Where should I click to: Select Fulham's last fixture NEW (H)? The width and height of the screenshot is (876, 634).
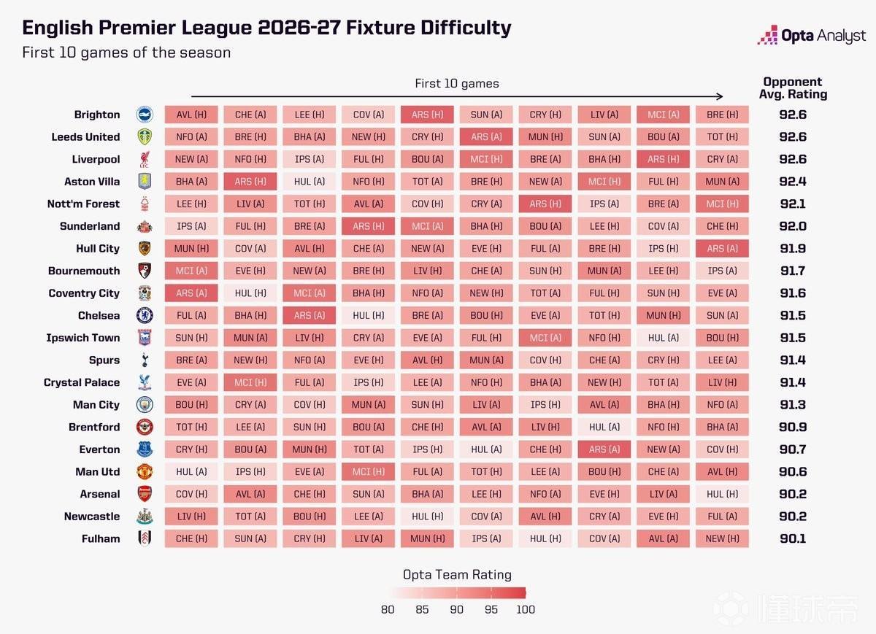click(x=722, y=538)
